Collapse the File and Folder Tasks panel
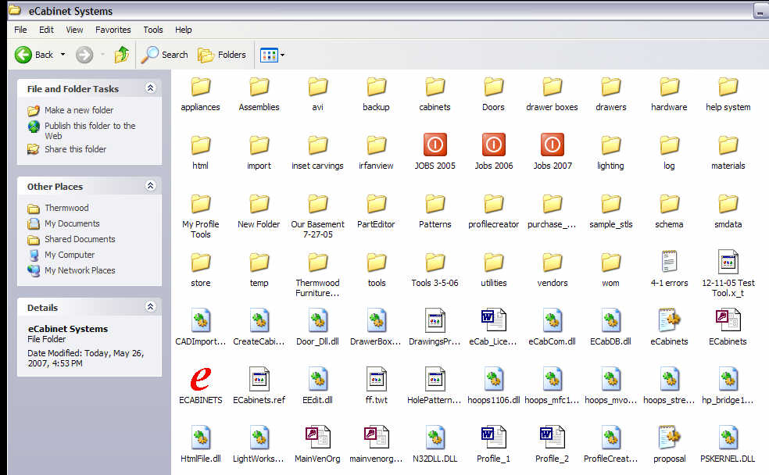Viewport: 769px width, 475px height. pyautogui.click(x=151, y=87)
